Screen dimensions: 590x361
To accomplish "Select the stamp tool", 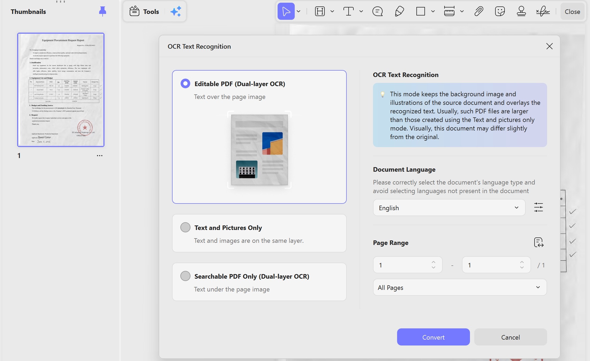I will coord(521,11).
